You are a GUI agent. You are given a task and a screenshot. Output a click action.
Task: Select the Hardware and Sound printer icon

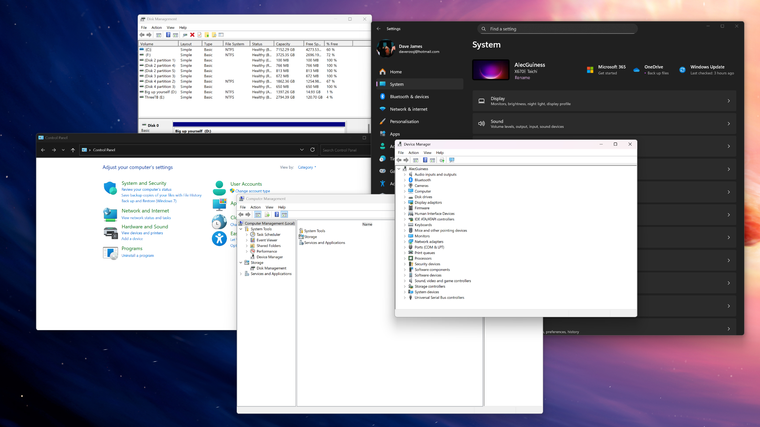click(110, 233)
